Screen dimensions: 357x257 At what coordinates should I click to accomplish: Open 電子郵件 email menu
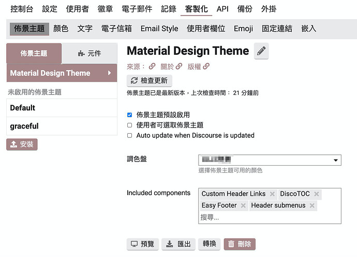pos(137,9)
